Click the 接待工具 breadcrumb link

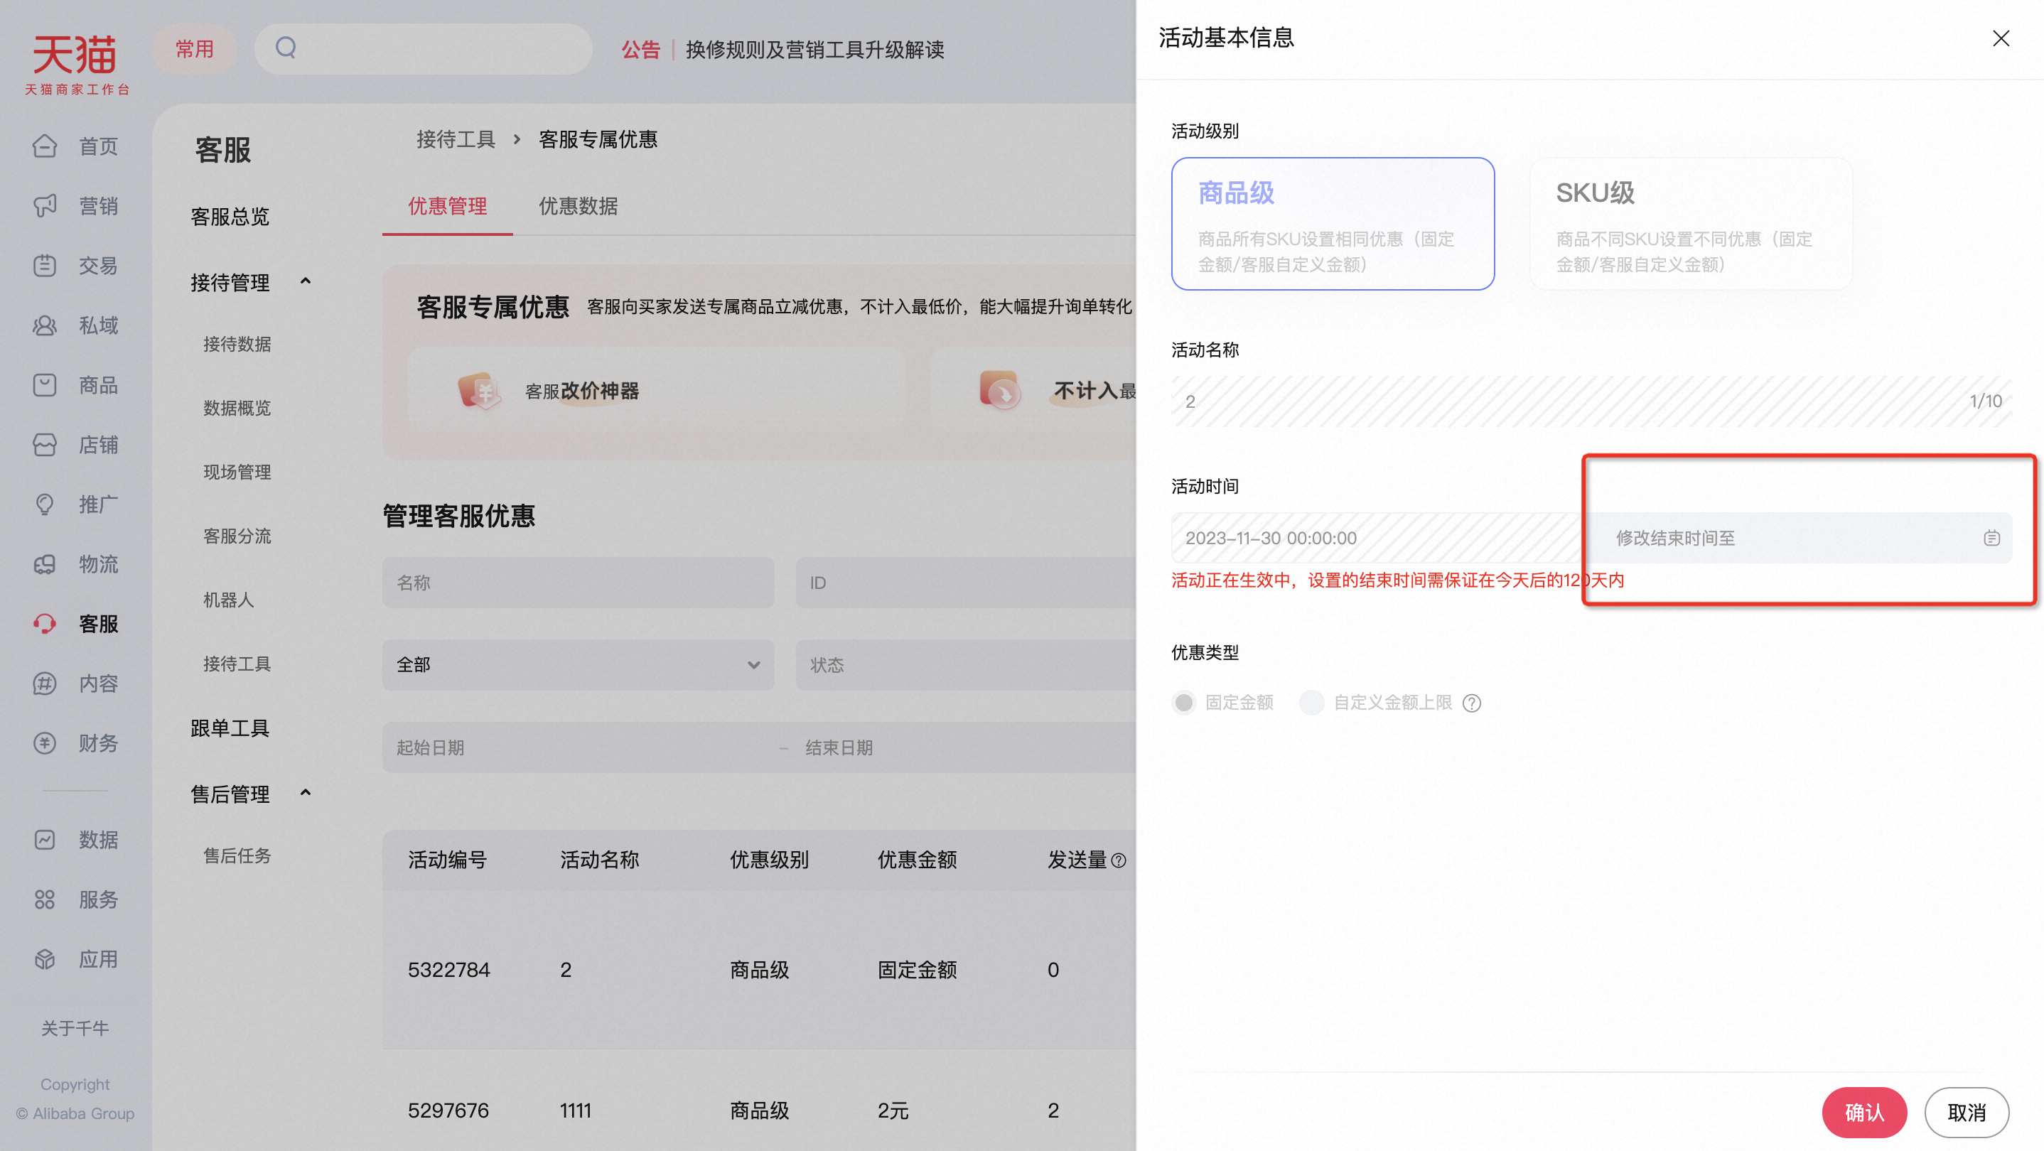pyautogui.click(x=456, y=139)
